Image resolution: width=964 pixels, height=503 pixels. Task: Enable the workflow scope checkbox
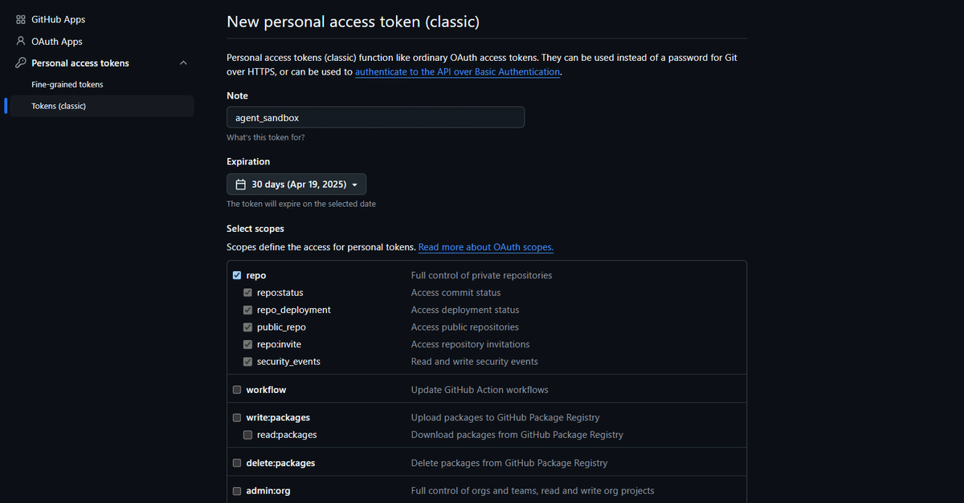point(237,390)
